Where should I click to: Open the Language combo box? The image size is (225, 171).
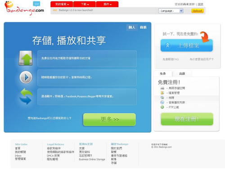click(171, 11)
